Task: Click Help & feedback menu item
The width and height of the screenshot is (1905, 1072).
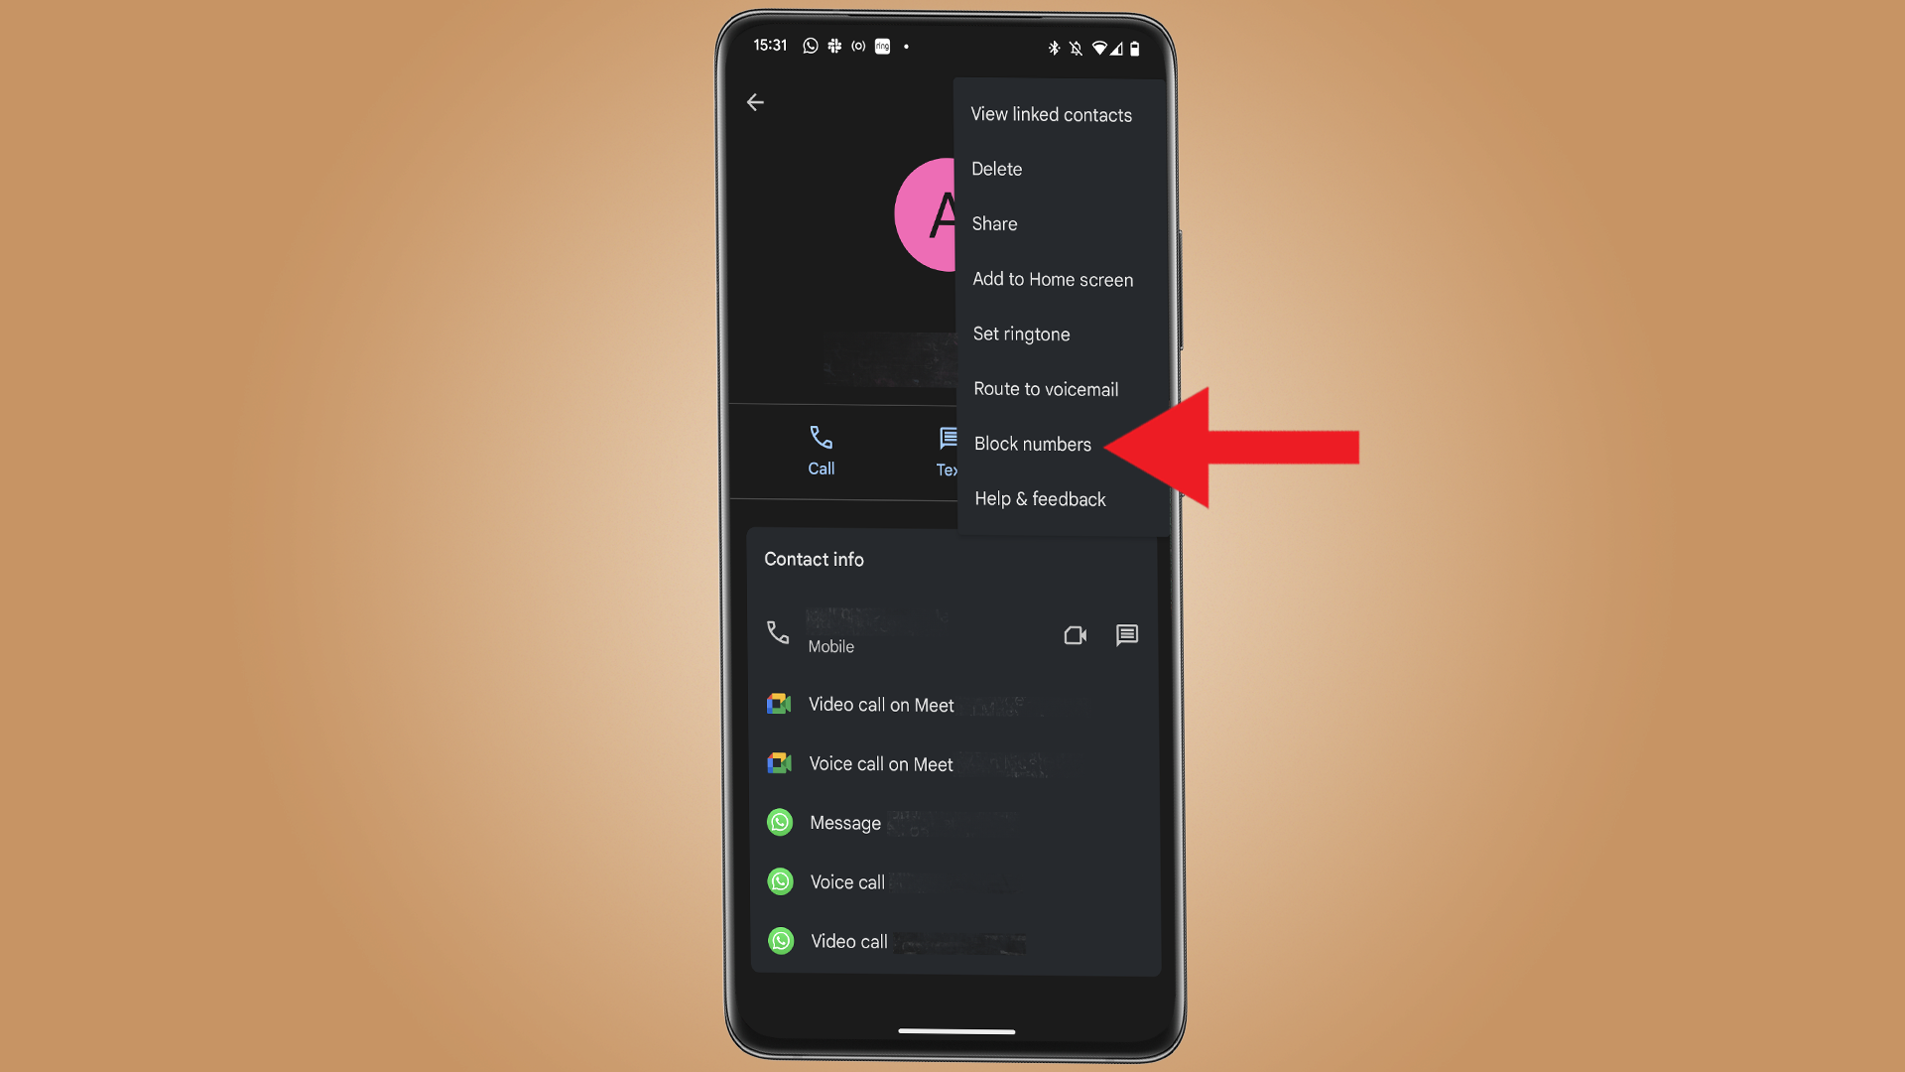Action: (x=1039, y=498)
